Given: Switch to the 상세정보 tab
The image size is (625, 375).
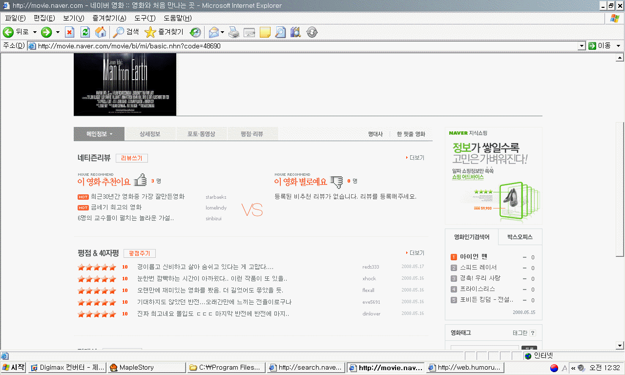Looking at the screenshot, I should [x=149, y=134].
